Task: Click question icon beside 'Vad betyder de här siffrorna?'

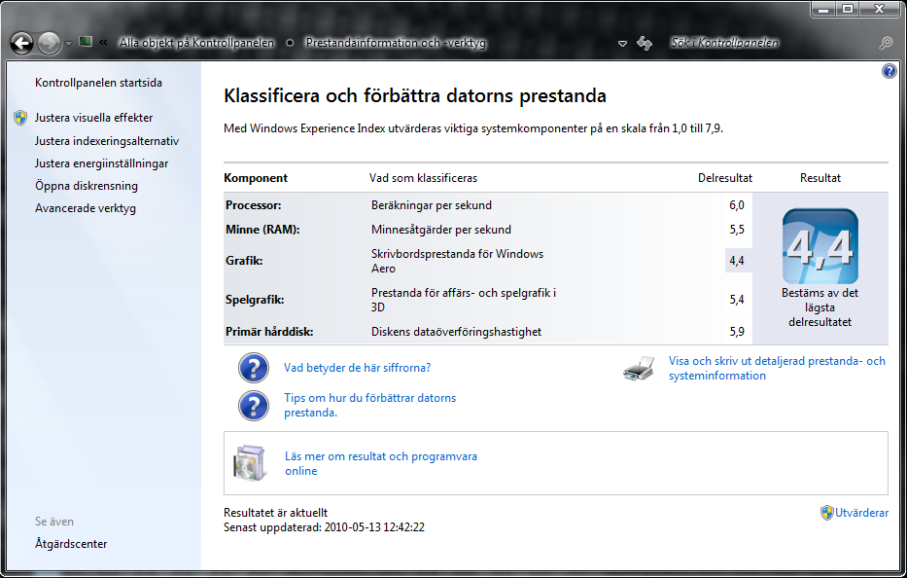Action: [x=254, y=368]
